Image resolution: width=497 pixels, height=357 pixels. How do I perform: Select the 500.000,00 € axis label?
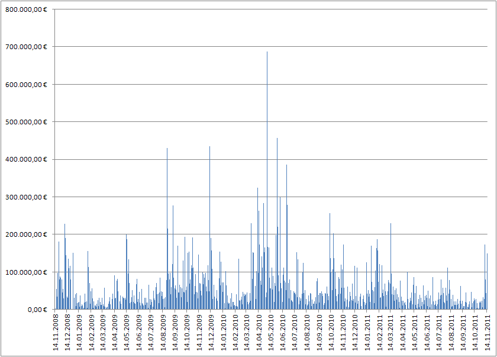pyautogui.click(x=26, y=122)
